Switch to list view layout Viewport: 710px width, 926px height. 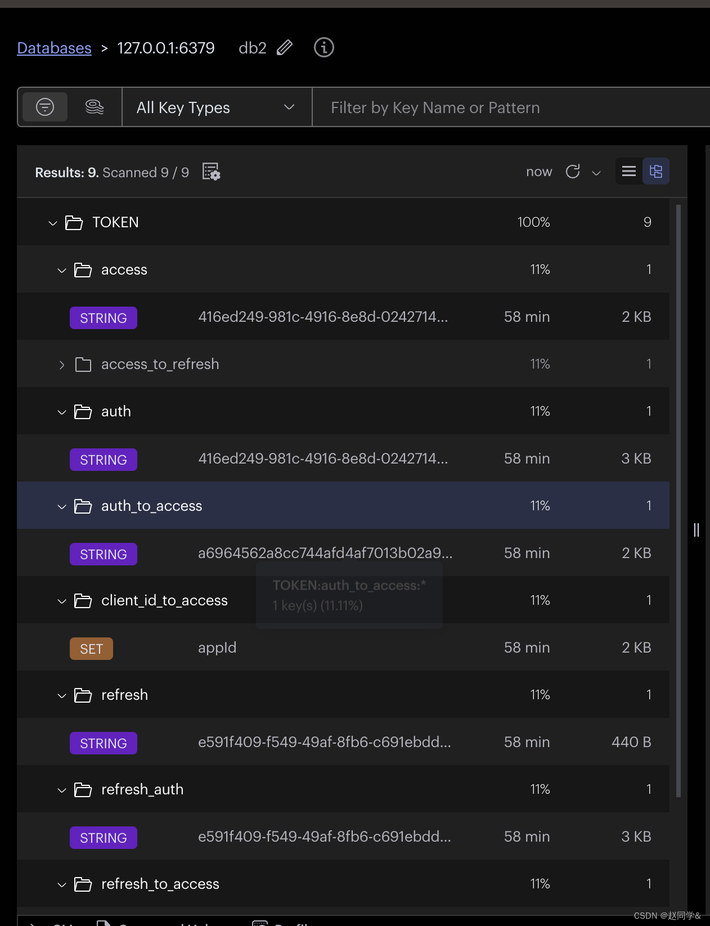tap(629, 171)
